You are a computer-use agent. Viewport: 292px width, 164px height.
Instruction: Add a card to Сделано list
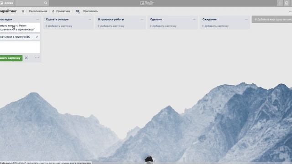coord(163,26)
